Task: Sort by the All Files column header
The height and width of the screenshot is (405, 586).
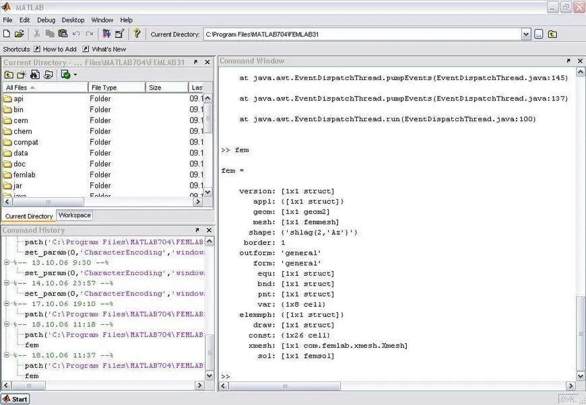Action: [x=46, y=87]
